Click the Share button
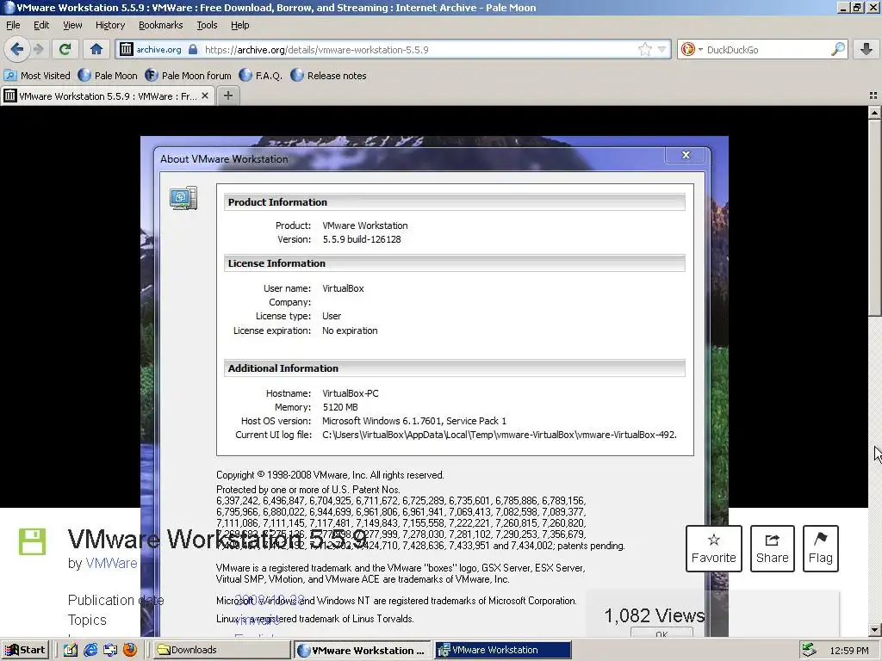The height and width of the screenshot is (661, 882). pos(773,548)
